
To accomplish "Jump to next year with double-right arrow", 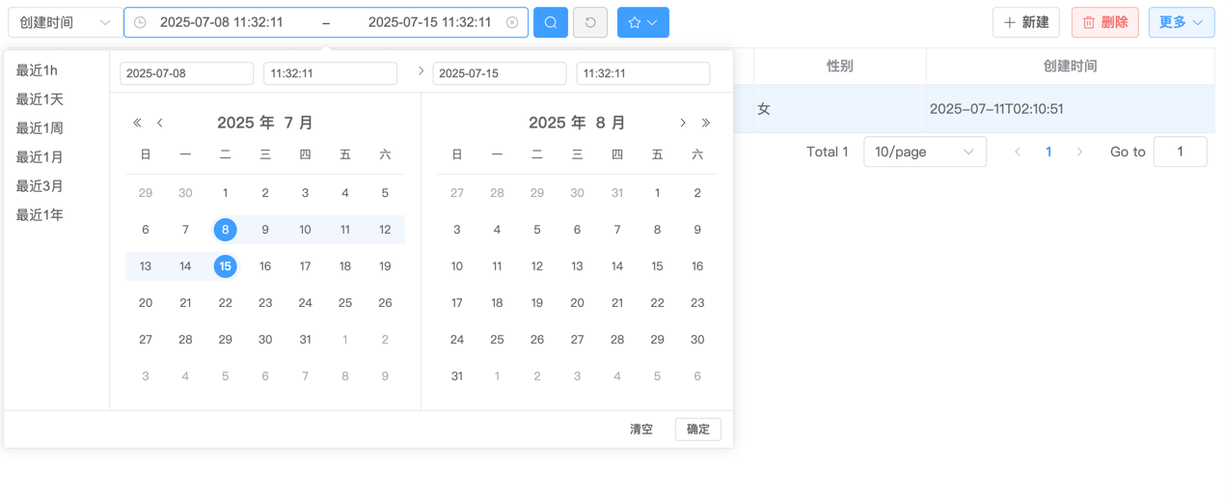I will pos(706,123).
